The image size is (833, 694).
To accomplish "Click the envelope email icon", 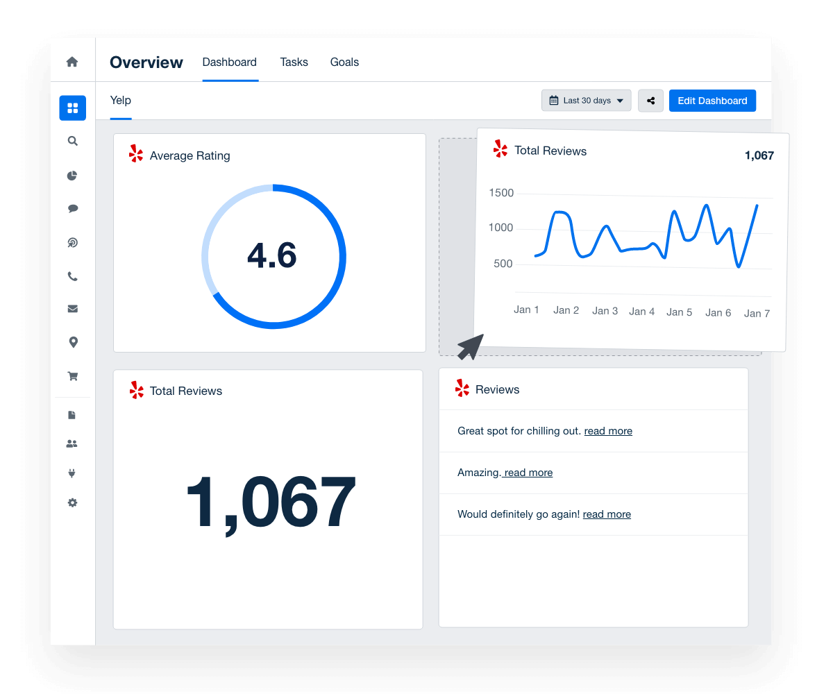I will tap(72, 309).
